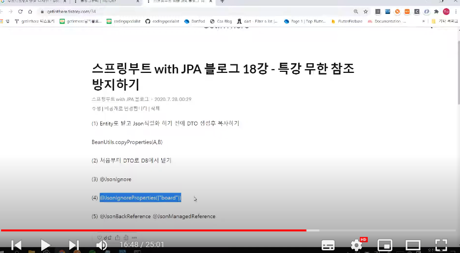Viewport: 460px width, 253px height.
Task: Open Page 1 Top Flutter bookmark
Action: coord(305,21)
